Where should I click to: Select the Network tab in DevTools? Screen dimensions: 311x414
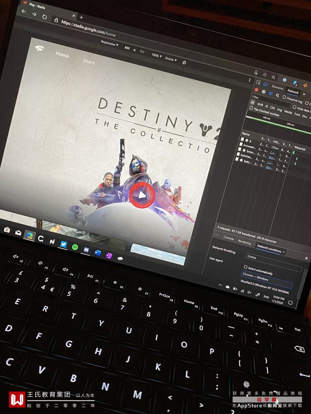point(293,91)
